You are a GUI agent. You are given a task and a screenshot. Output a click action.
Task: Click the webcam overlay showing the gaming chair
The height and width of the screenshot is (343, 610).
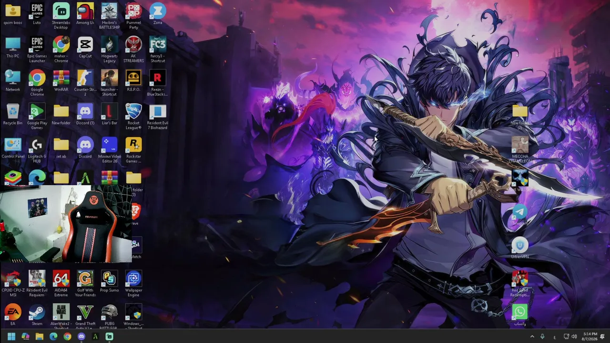66,224
